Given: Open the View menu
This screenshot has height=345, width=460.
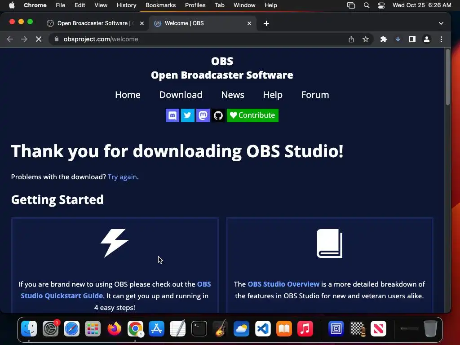Looking at the screenshot, I should pos(101,5).
